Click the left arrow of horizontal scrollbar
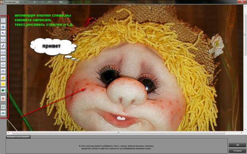247x154 pixels. coord(8,133)
